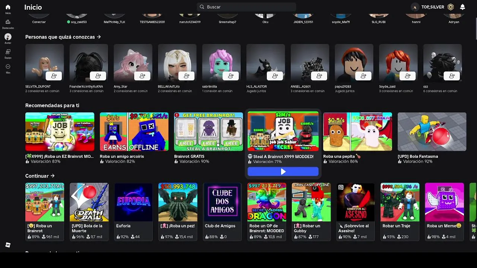Screen dimensions: 477x268
Task: Open the Conectar friend entry
Action: 39,19
